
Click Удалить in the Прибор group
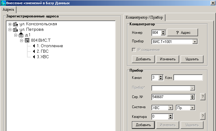[192, 125]
